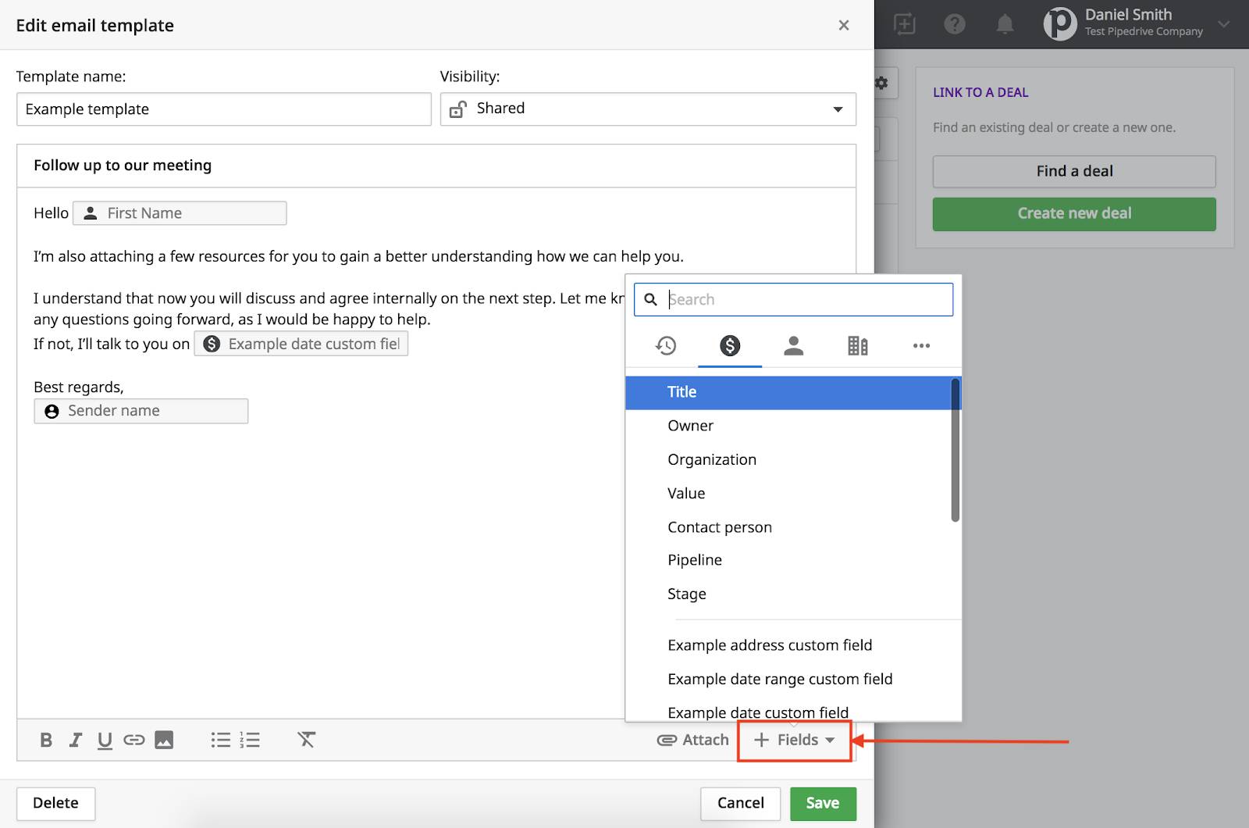The width and height of the screenshot is (1249, 828).
Task: Save the email template
Action: (823, 803)
